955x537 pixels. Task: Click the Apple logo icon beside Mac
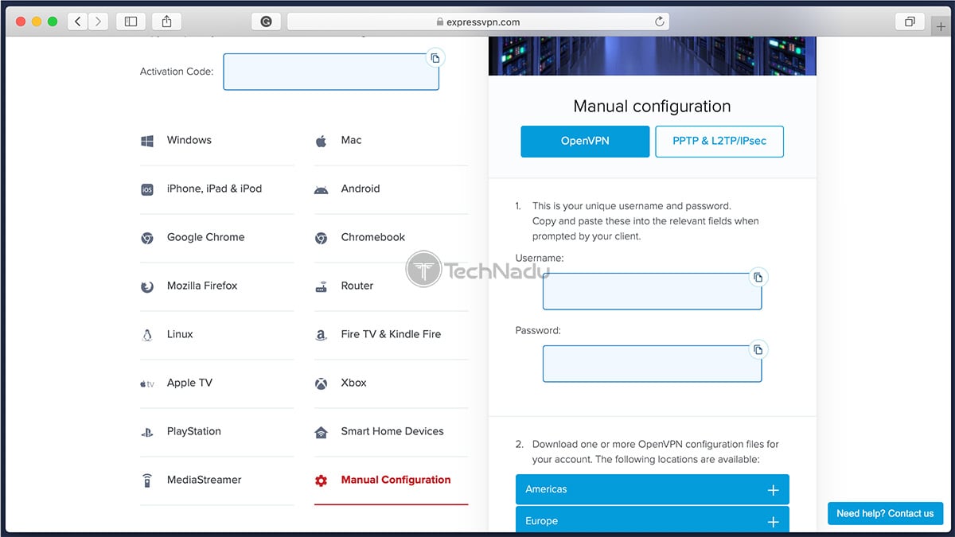click(321, 141)
